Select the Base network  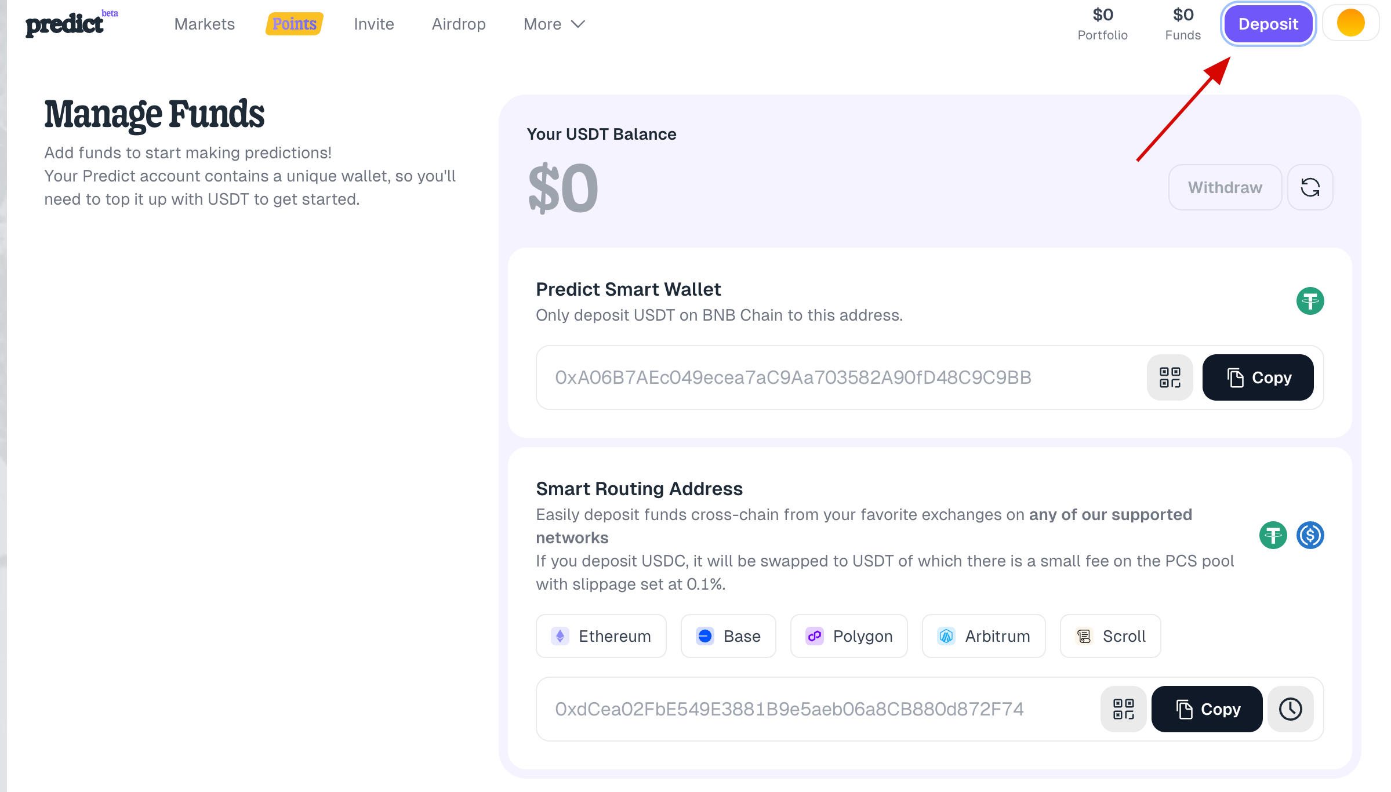point(728,636)
